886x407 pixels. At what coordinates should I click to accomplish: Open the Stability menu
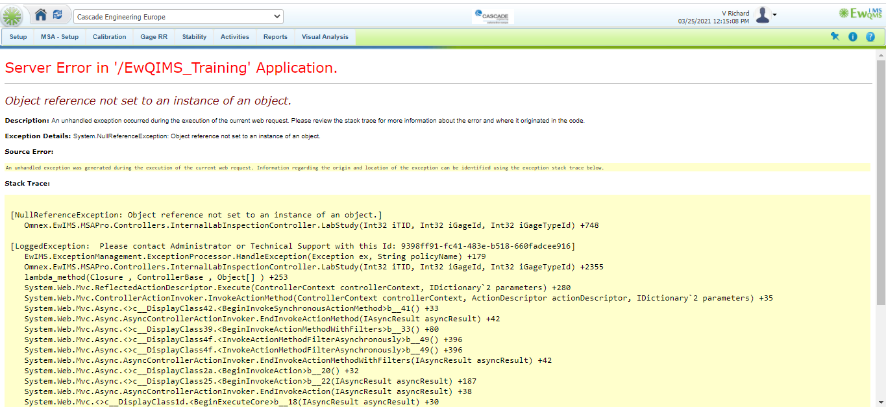[x=194, y=37]
